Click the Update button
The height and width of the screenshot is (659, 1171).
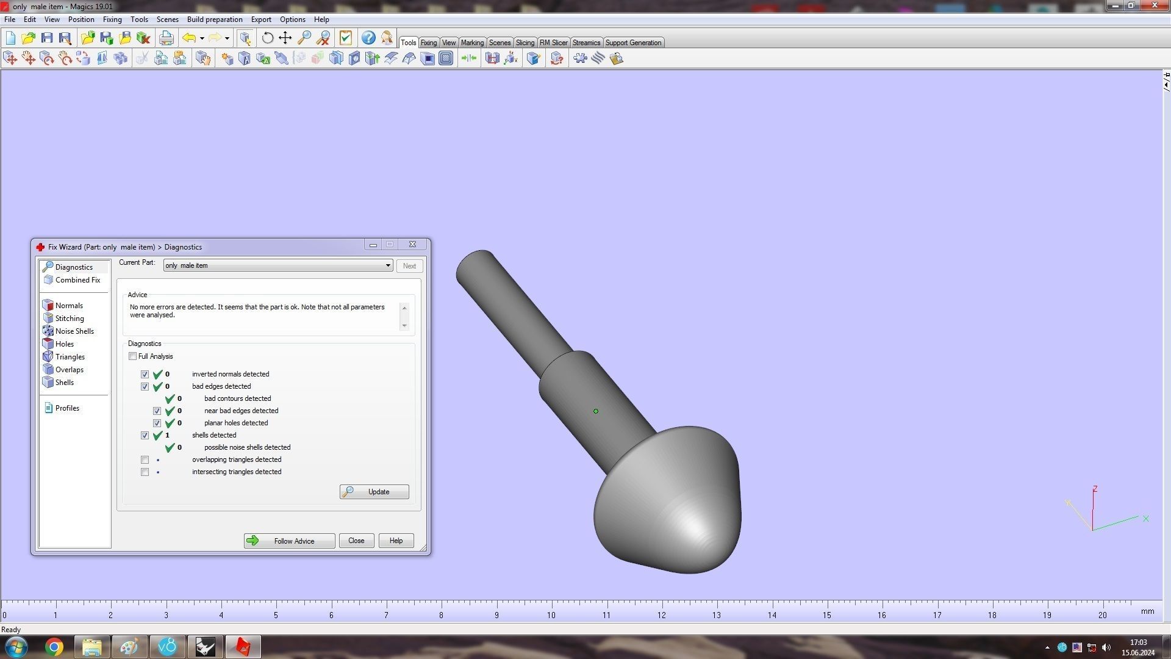tap(374, 492)
